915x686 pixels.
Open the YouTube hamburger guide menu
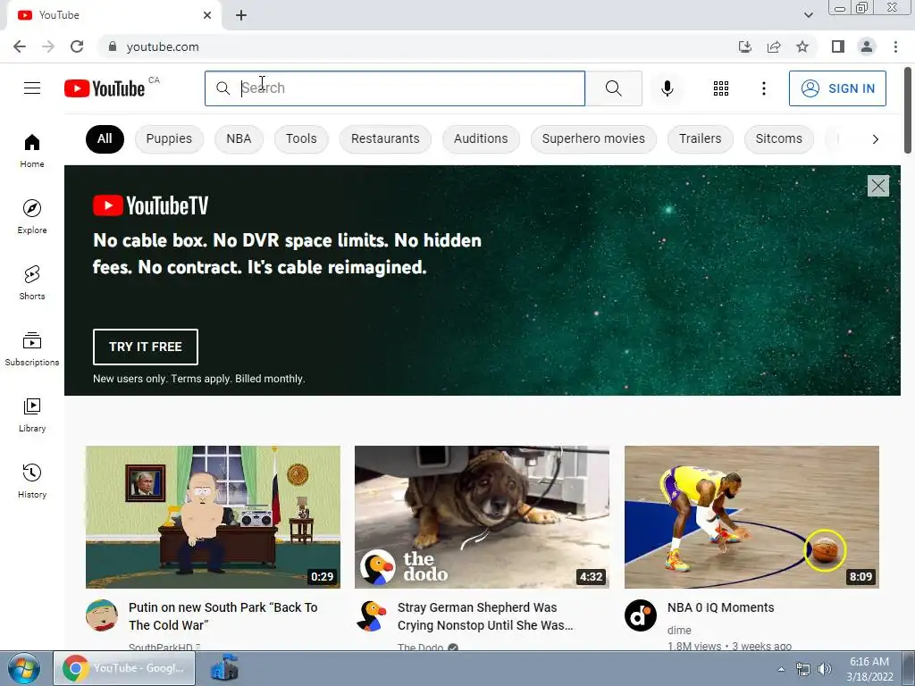[32, 88]
